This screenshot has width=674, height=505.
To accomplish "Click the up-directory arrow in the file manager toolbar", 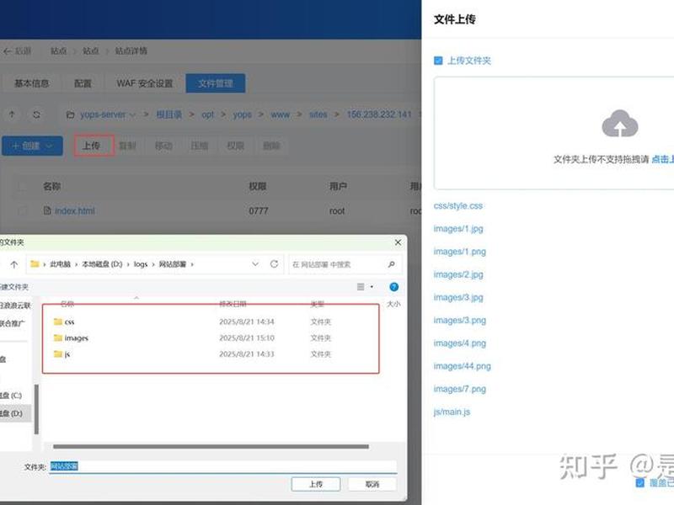I will point(12,114).
